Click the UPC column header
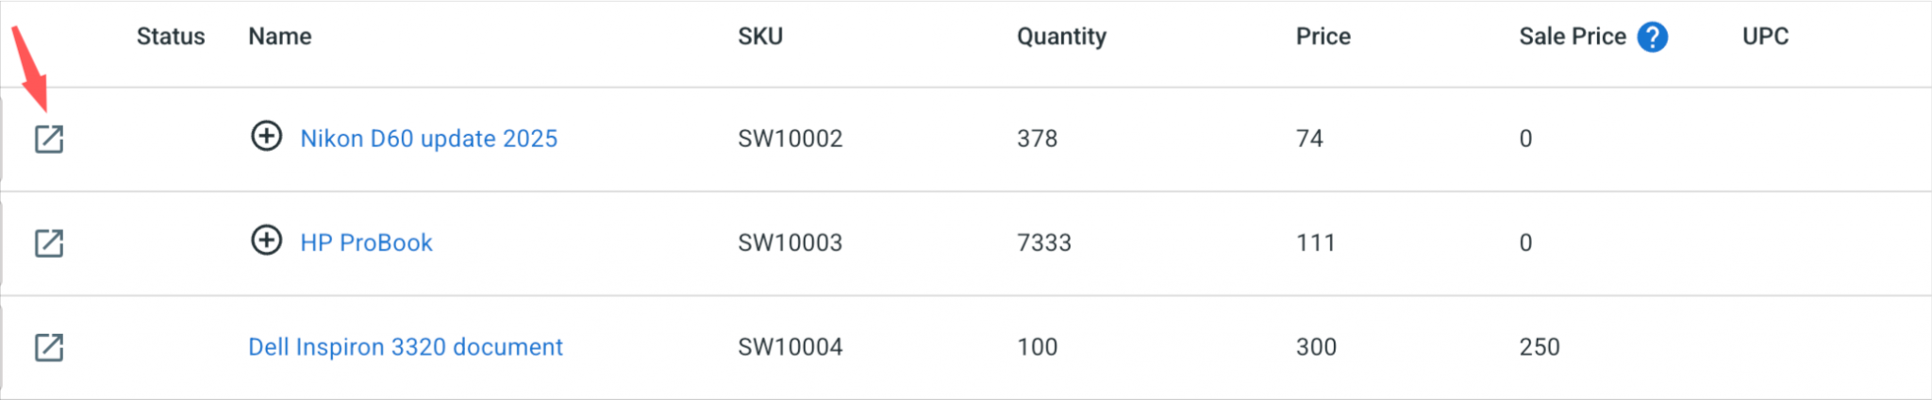Viewport: 1932px width, 400px height. pyautogui.click(x=1765, y=37)
